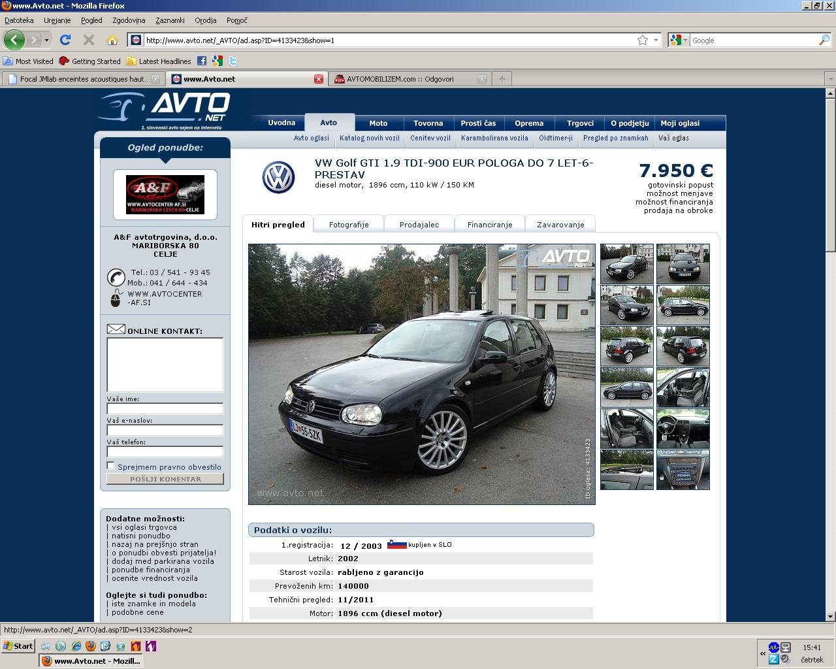Open the list all tabs dropdown
Image resolution: width=836 pixels, height=669 pixels.
point(829,79)
